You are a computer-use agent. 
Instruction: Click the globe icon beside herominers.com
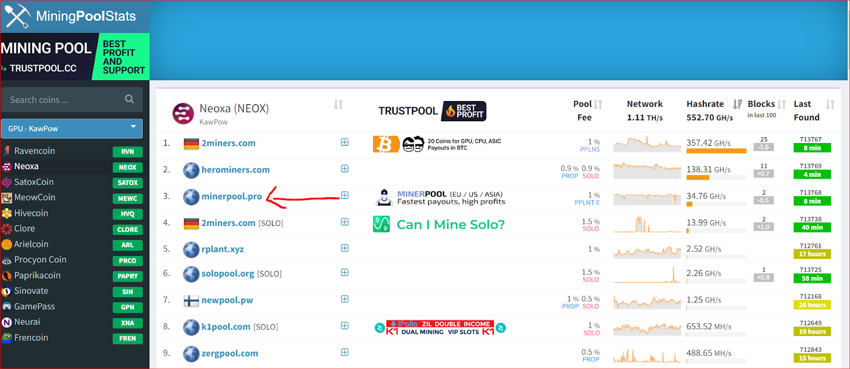[191, 170]
